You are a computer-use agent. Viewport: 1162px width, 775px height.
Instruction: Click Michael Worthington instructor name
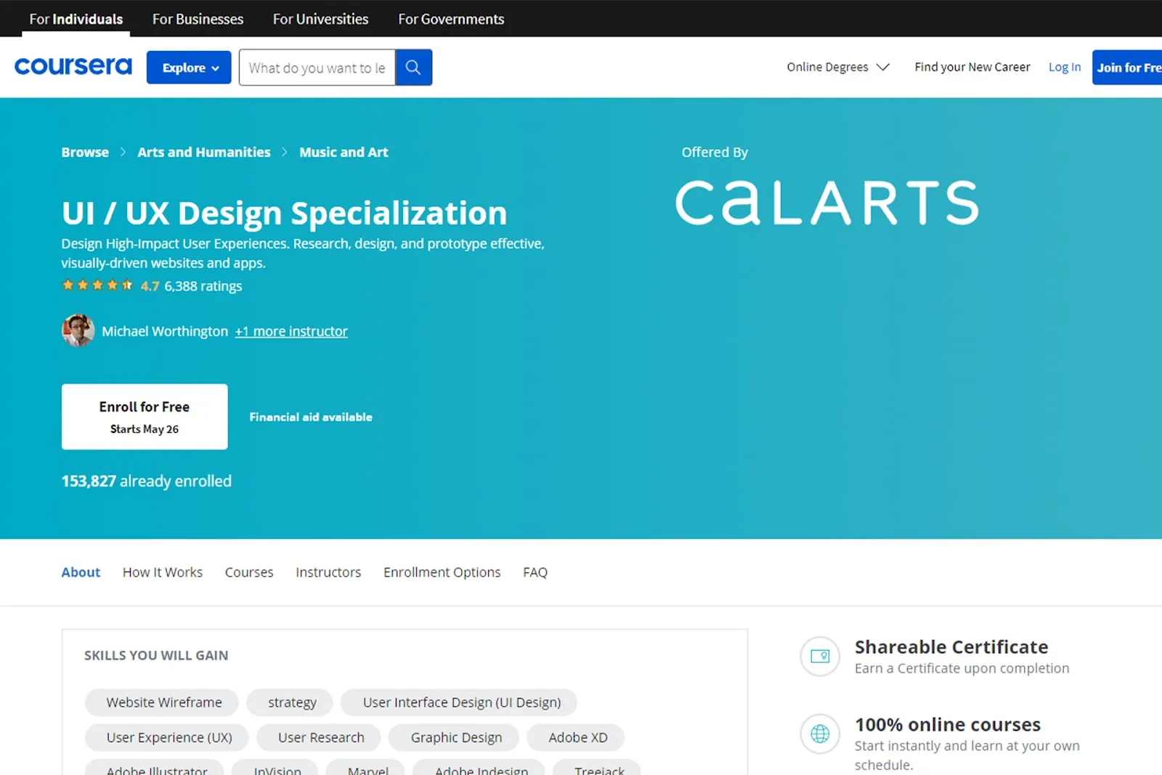coord(165,331)
